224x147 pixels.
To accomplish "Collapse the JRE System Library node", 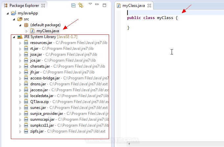I will 14,37.
